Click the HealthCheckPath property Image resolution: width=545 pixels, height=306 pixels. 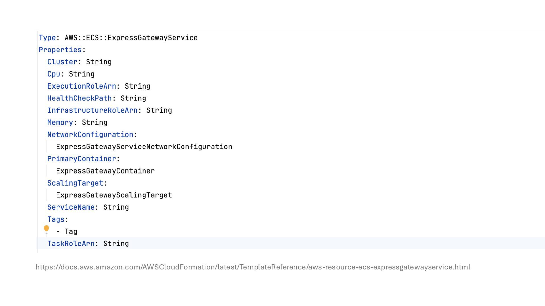tap(79, 98)
